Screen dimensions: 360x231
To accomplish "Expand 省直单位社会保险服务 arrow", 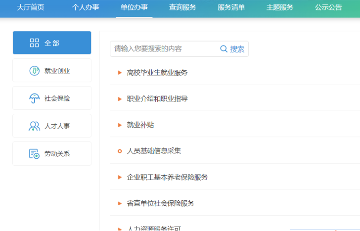I will pos(120,203).
